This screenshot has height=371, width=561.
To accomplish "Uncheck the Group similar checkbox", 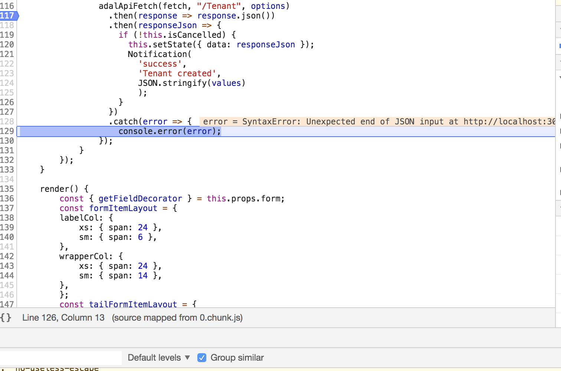I will click(x=201, y=357).
